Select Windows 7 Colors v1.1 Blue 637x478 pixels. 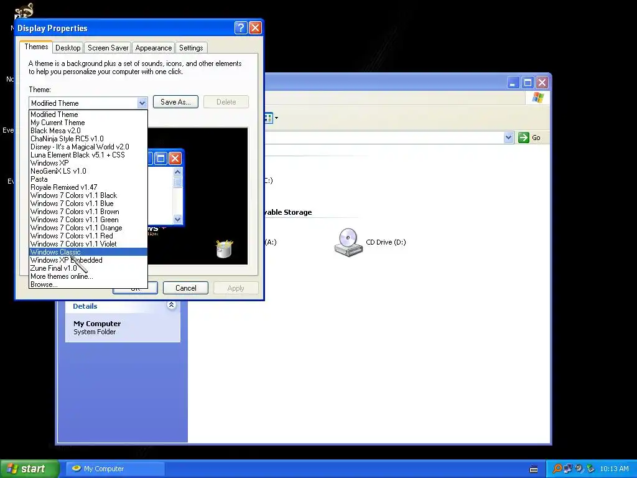[88, 204]
